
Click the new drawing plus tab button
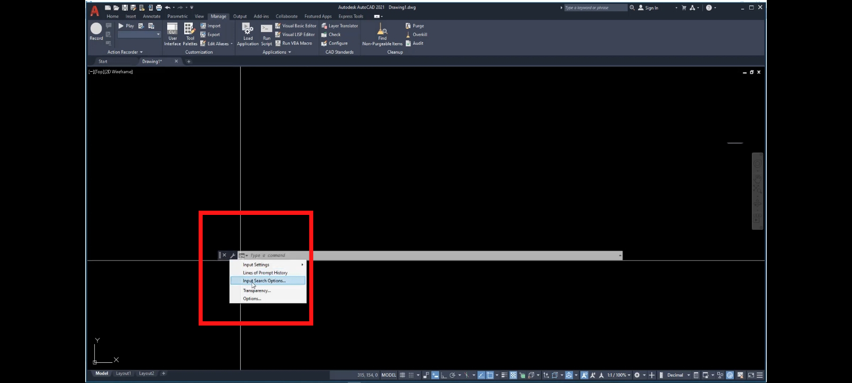189,61
